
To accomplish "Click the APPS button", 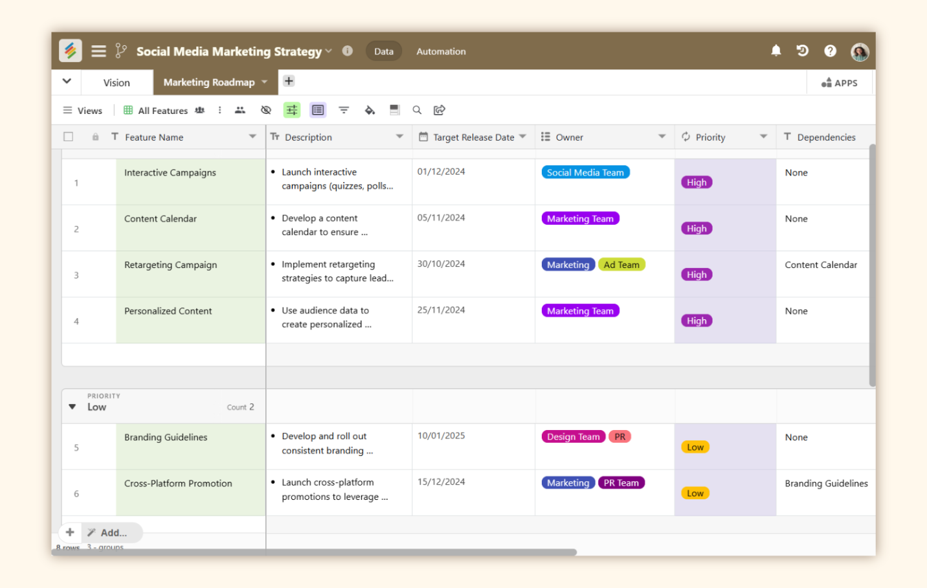I will pyautogui.click(x=839, y=83).
